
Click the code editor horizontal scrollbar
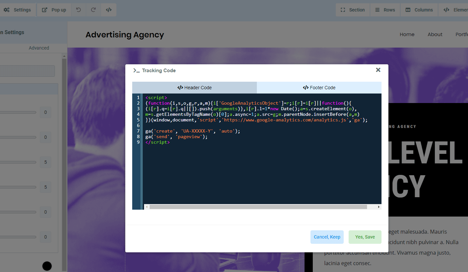(x=258, y=207)
